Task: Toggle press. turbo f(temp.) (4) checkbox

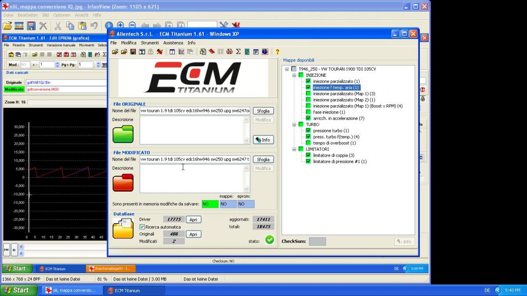Action: [308, 136]
